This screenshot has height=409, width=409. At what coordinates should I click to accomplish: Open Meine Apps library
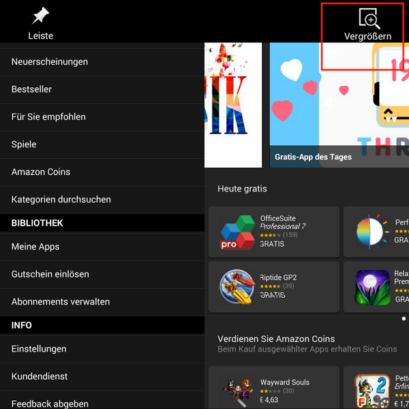coord(102,247)
